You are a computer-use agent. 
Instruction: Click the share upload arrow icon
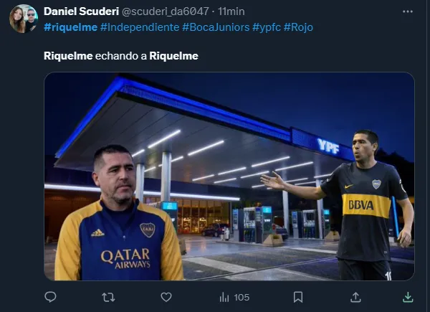point(355,296)
